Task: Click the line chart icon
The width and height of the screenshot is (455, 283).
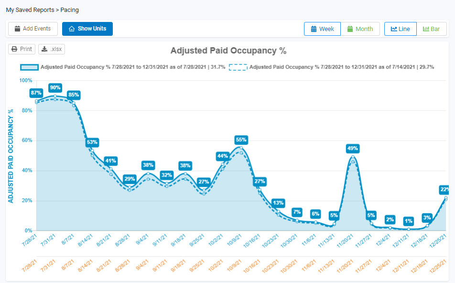Action: [393, 29]
